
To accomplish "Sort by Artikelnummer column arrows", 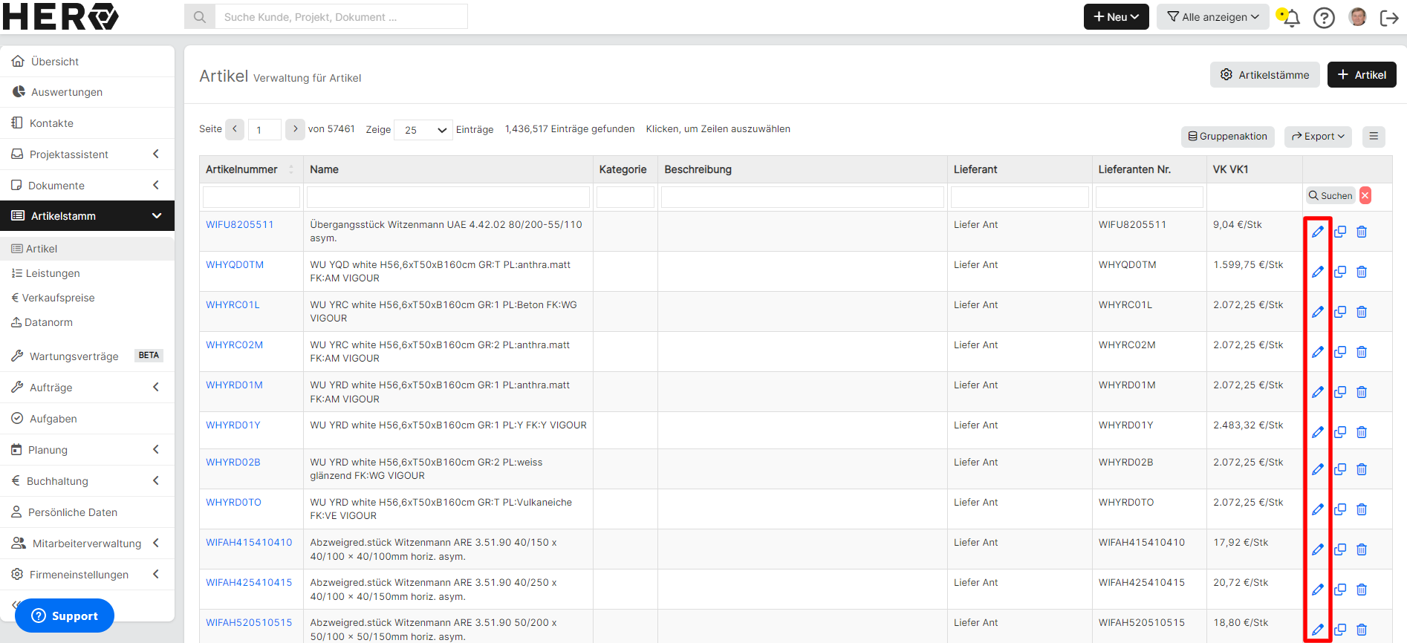I will 291,169.
